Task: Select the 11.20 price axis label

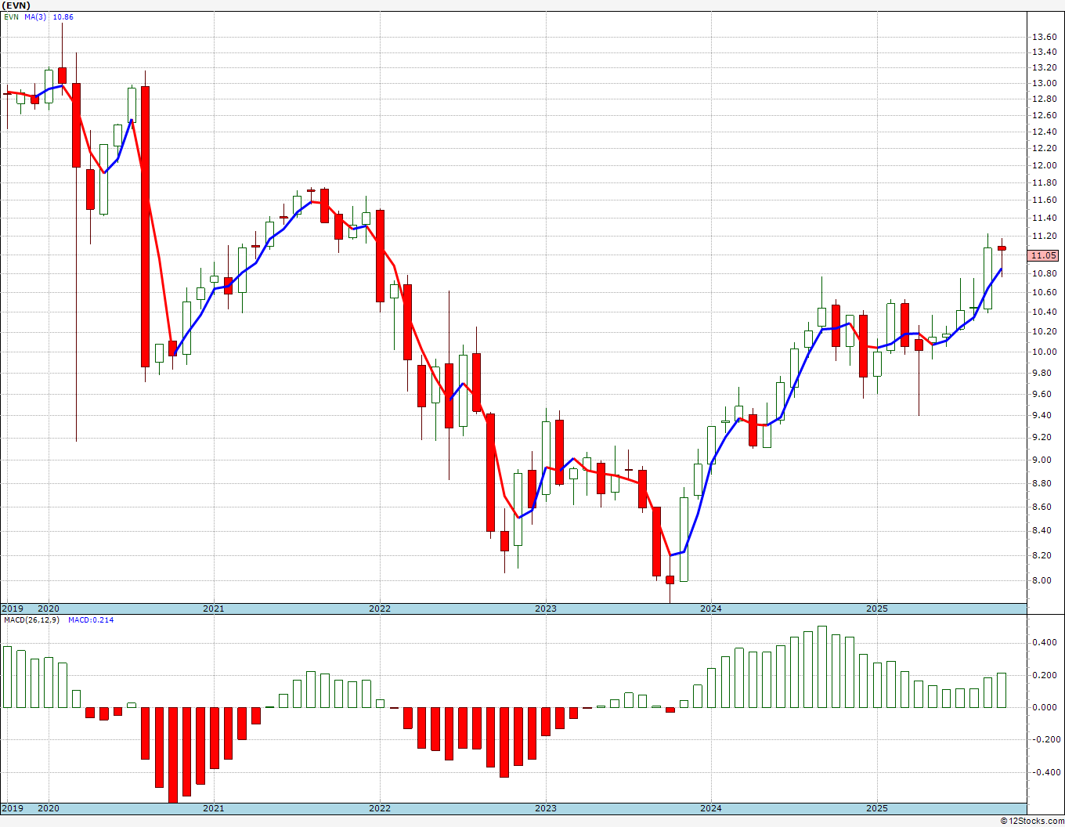Action: coord(1044,236)
